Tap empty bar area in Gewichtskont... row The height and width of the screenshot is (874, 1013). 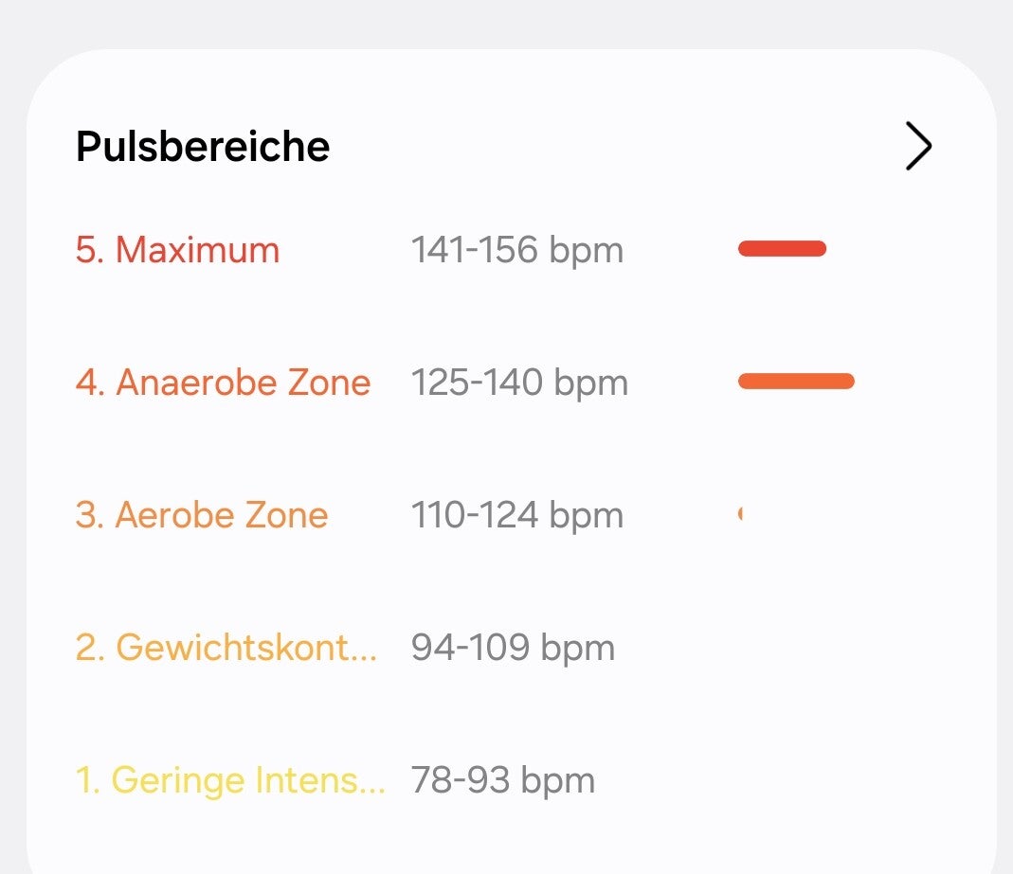(796, 648)
